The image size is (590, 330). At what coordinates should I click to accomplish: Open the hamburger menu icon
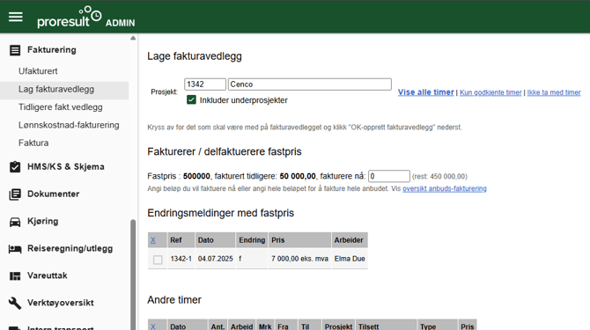click(16, 17)
